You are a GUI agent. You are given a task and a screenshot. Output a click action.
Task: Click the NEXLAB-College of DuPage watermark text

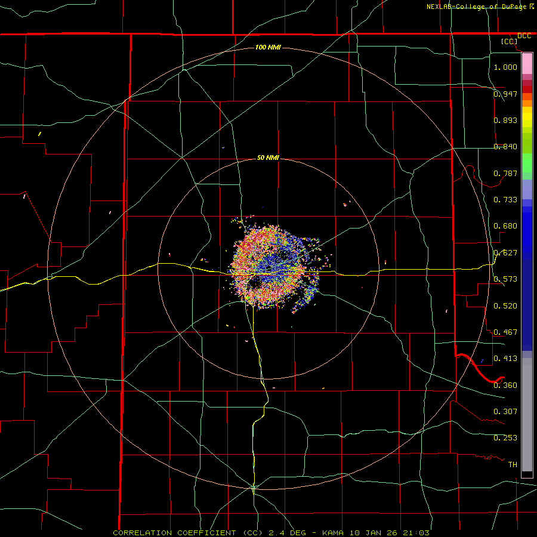(x=476, y=7)
